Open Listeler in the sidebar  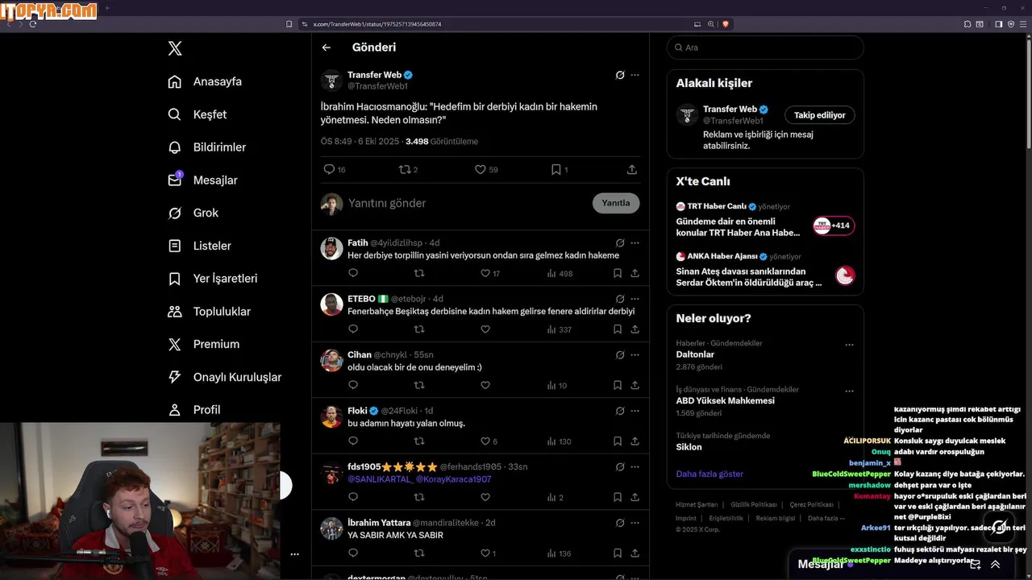tap(199, 246)
